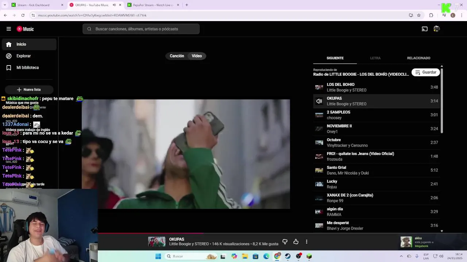Click OKUPAS thumbnail in player bar
Image resolution: width=467 pixels, height=262 pixels.
[157, 242]
